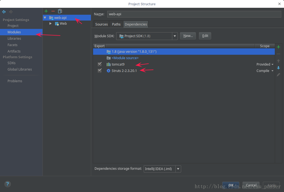Image resolution: width=284 pixels, height=192 pixels.
Task: Select the tomcat9 dependency row
Action: click(184, 64)
